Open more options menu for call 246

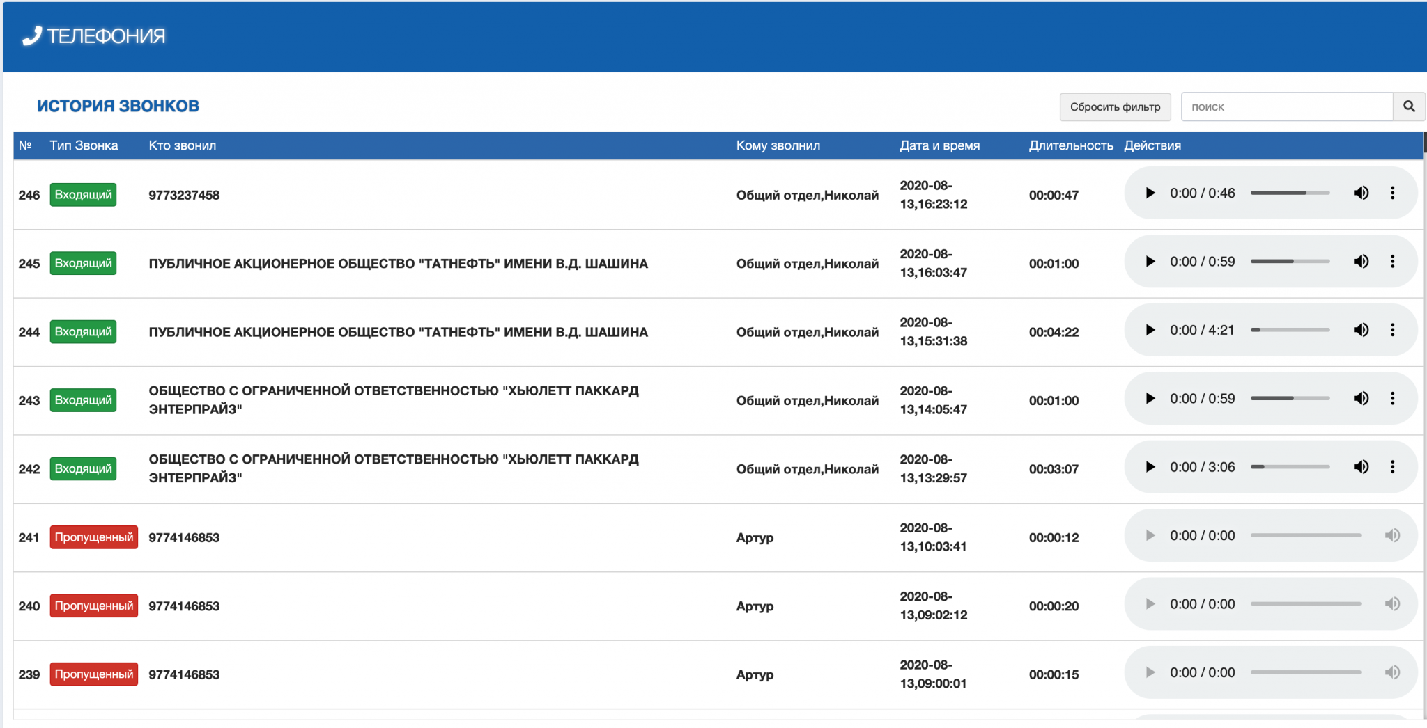click(x=1392, y=193)
